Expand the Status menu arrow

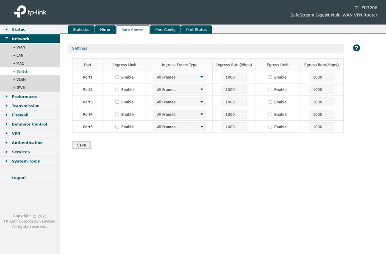[x=7, y=30]
